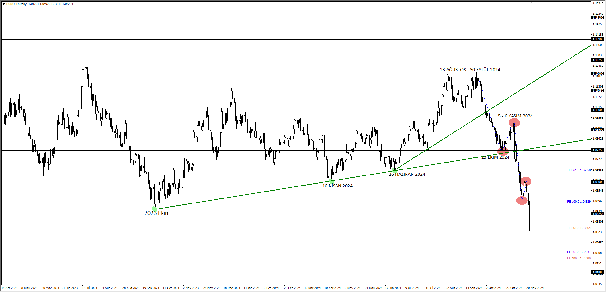Click the 1.15910 price scale value
The width and height of the screenshot is (606, 292).
[598, 3]
